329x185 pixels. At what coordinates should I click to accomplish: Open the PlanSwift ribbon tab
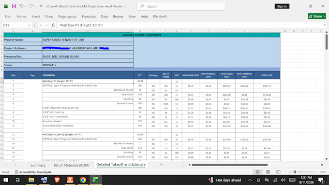(x=160, y=16)
